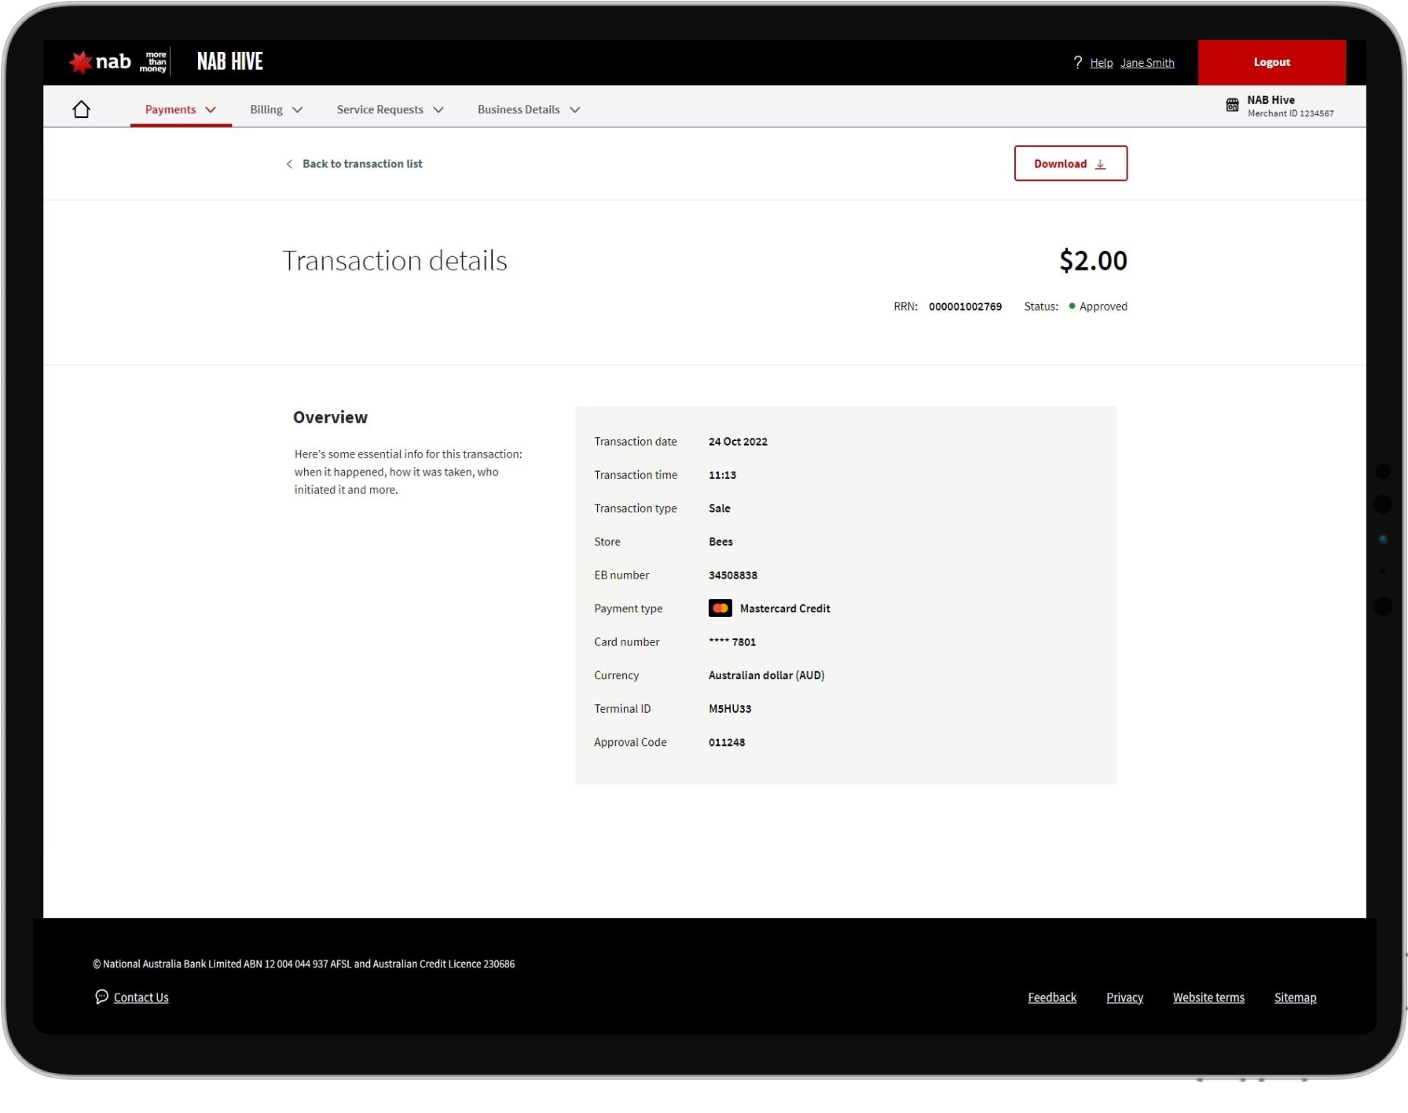Open the Service Requests dropdown
This screenshot has width=1408, height=1113.
(x=390, y=110)
